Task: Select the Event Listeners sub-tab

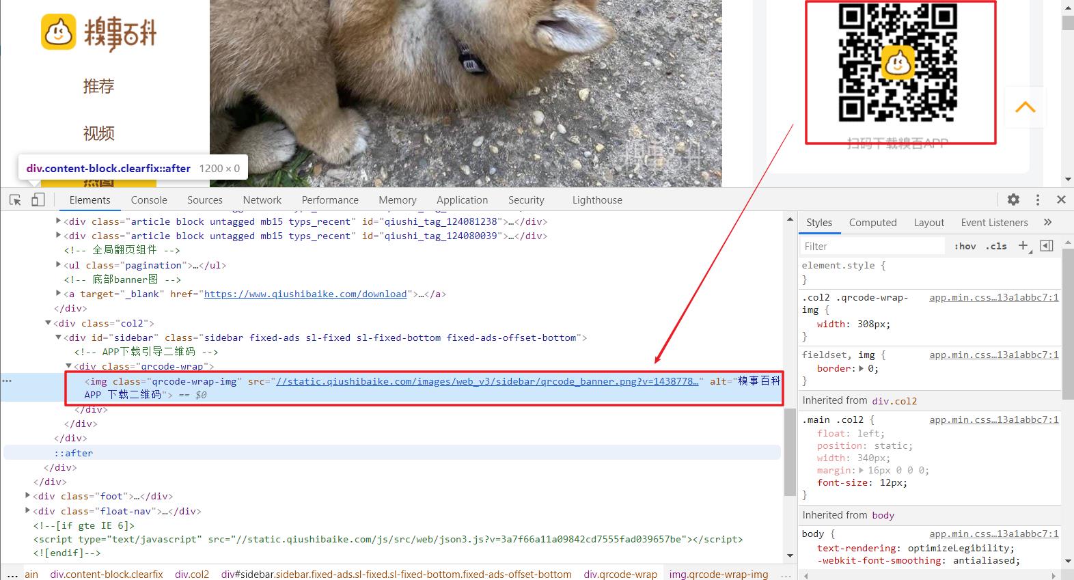Action: [x=994, y=222]
